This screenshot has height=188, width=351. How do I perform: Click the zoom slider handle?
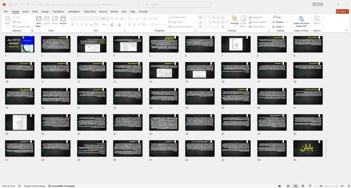[x=321, y=186]
